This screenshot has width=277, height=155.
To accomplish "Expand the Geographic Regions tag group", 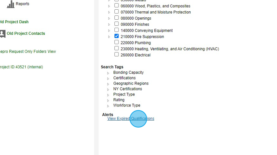I will coord(109,84).
